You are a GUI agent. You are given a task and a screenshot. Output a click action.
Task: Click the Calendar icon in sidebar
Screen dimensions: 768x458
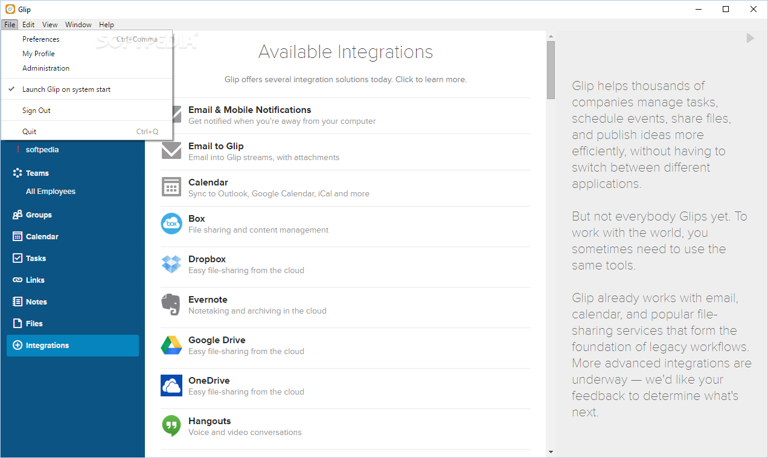point(18,236)
